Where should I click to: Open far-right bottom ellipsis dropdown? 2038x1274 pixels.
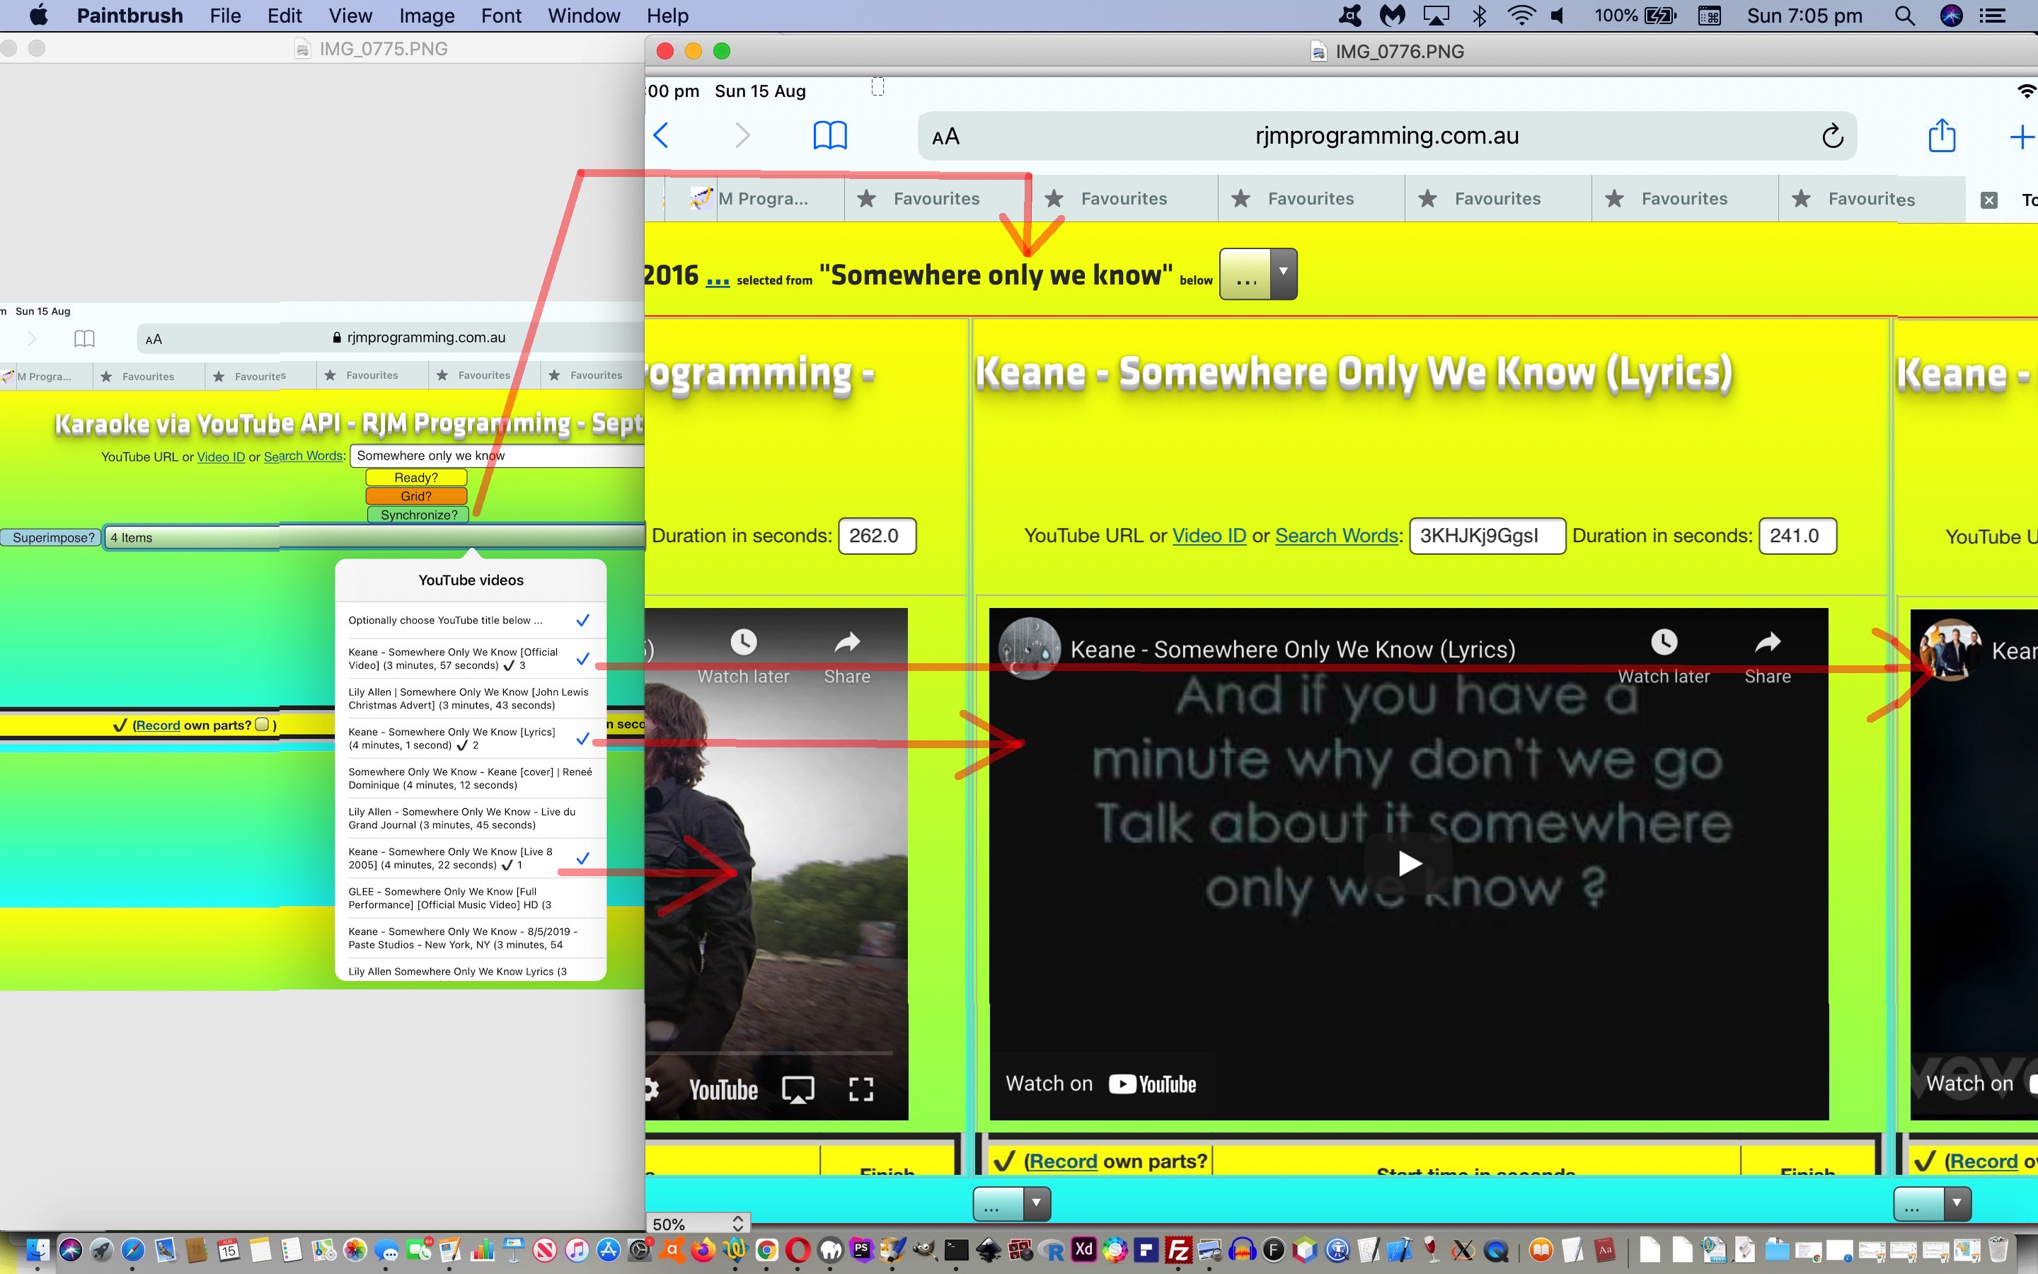[x=1932, y=1204]
